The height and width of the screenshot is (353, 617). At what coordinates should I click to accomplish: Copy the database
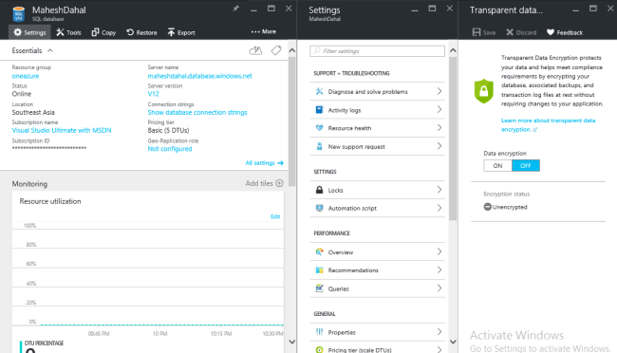click(x=103, y=32)
